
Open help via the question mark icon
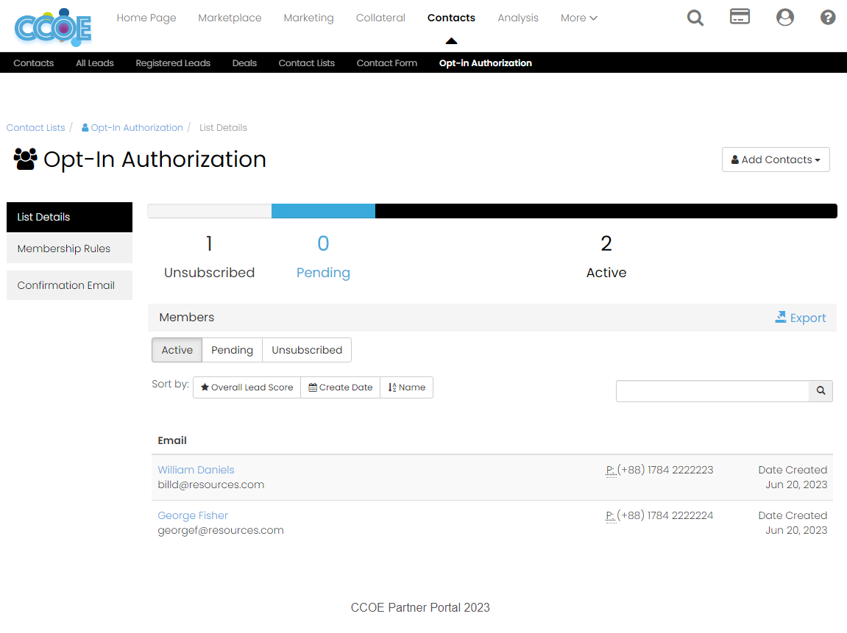point(828,17)
